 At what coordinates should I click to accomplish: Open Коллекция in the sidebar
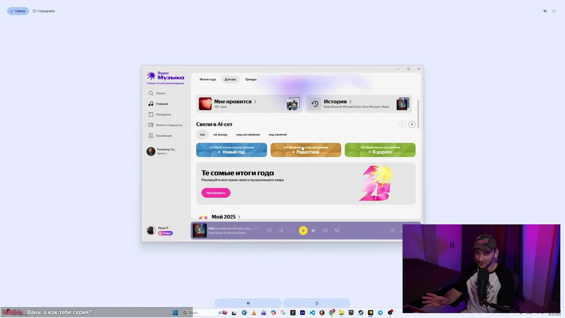[160, 136]
